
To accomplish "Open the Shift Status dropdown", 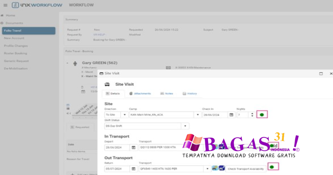I will click(185, 126).
